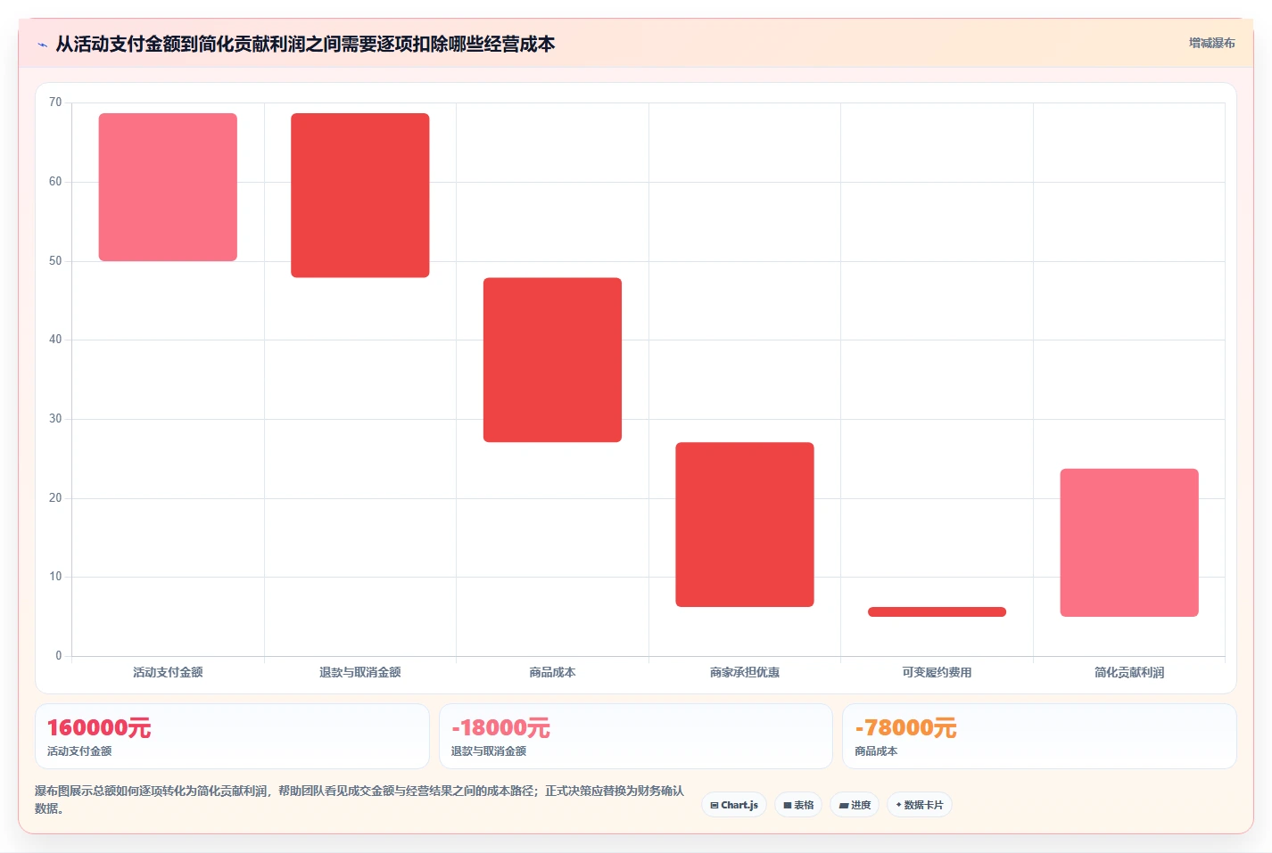This screenshot has width=1272, height=853.
Task: Select the 简化贡献利润 pink bar
Action: point(1129,543)
